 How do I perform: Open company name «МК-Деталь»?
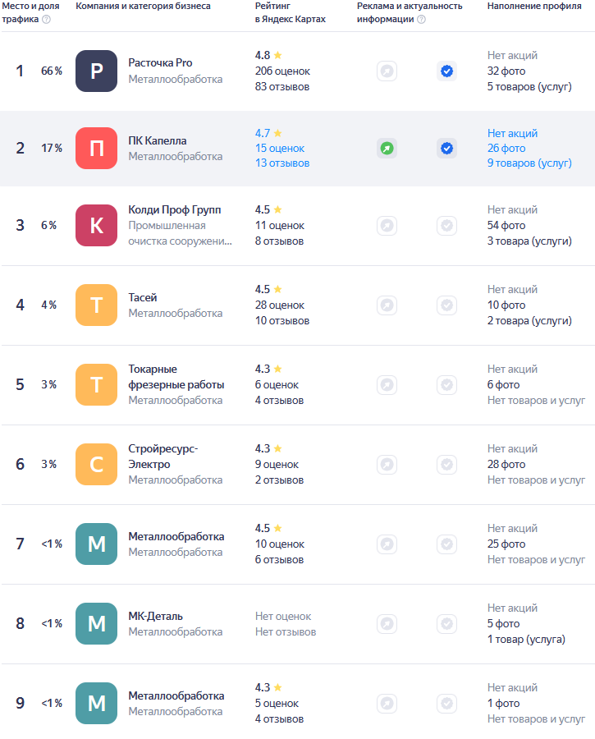pos(155,616)
